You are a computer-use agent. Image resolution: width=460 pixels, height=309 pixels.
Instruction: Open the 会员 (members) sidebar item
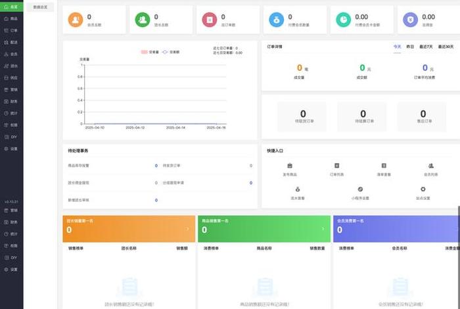11,54
